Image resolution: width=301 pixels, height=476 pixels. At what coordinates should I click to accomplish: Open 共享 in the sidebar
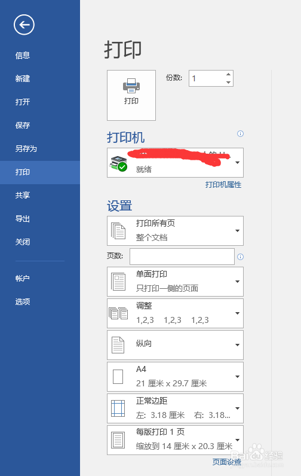23,195
